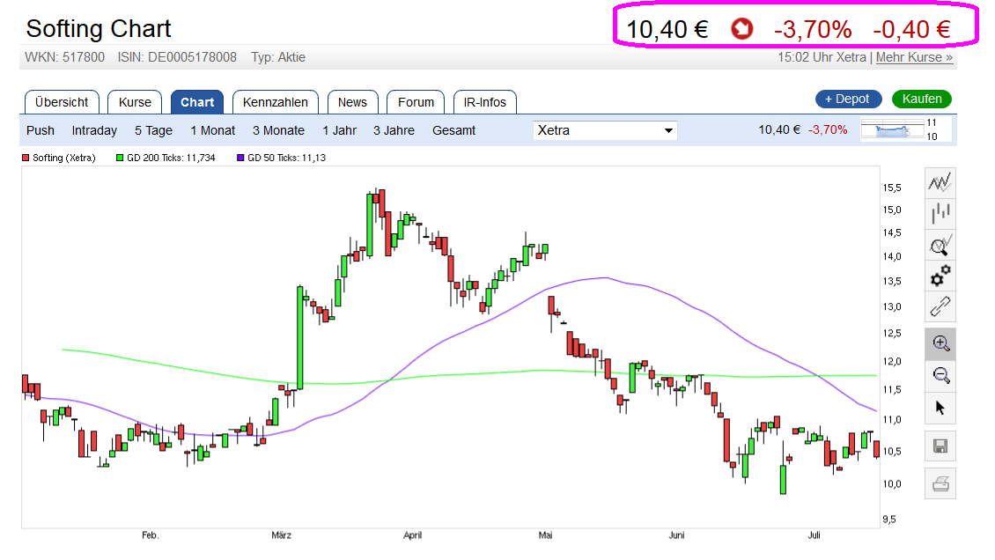Screen dimensions: 995x560
Task: Click the + Depot button
Action: (848, 99)
